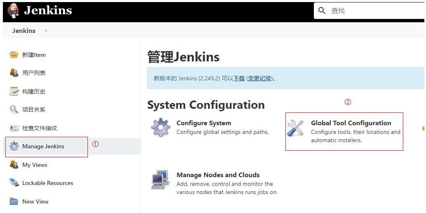
Task: Click the search magnifier icon
Action: (x=322, y=11)
